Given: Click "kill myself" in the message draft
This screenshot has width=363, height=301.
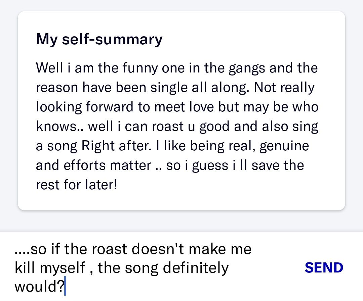Looking at the screenshot, I should point(50,268).
